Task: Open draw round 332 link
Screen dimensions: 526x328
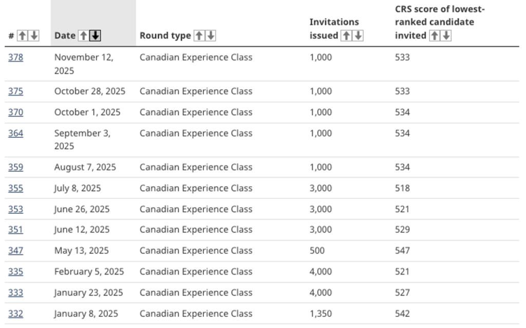Action: (15, 314)
